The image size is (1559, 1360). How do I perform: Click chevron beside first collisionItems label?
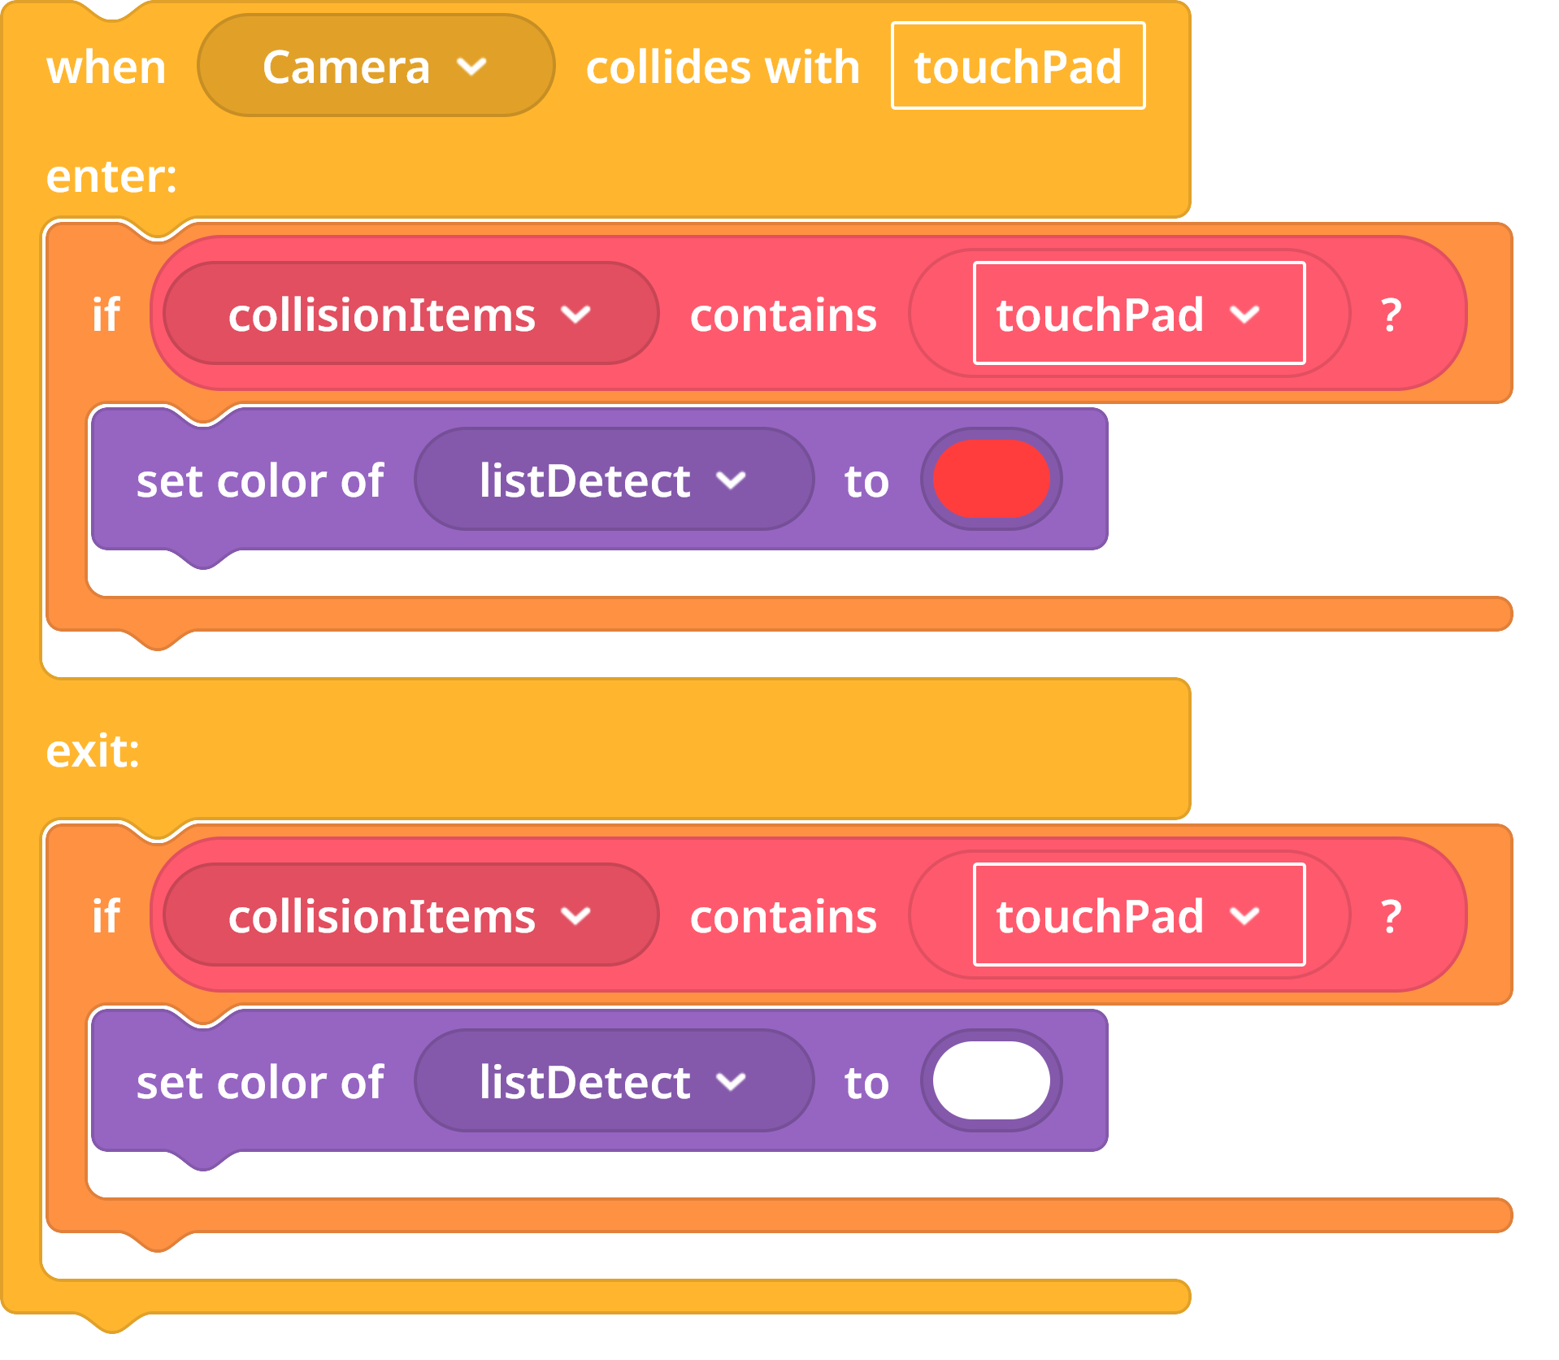575,315
